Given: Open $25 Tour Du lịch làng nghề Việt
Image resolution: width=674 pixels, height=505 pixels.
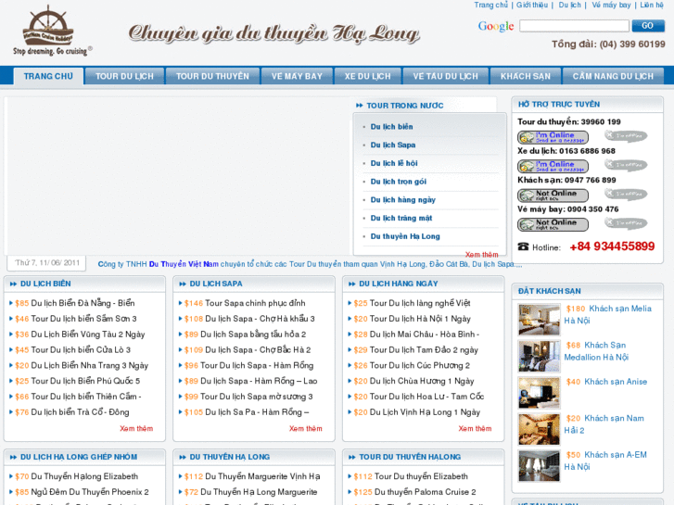Looking at the screenshot, I should (x=412, y=303).
